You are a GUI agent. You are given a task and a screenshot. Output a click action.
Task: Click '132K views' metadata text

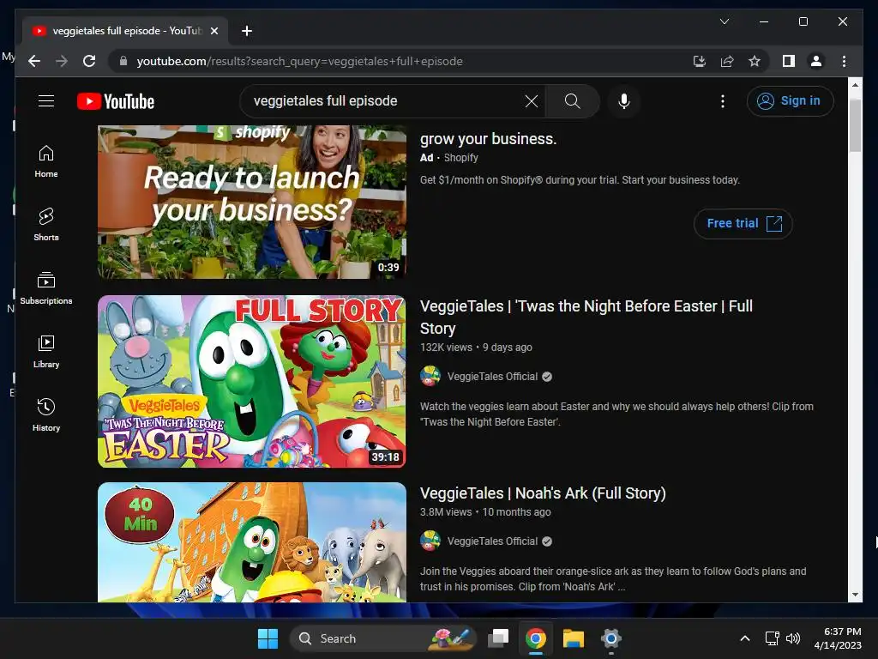[x=446, y=348]
